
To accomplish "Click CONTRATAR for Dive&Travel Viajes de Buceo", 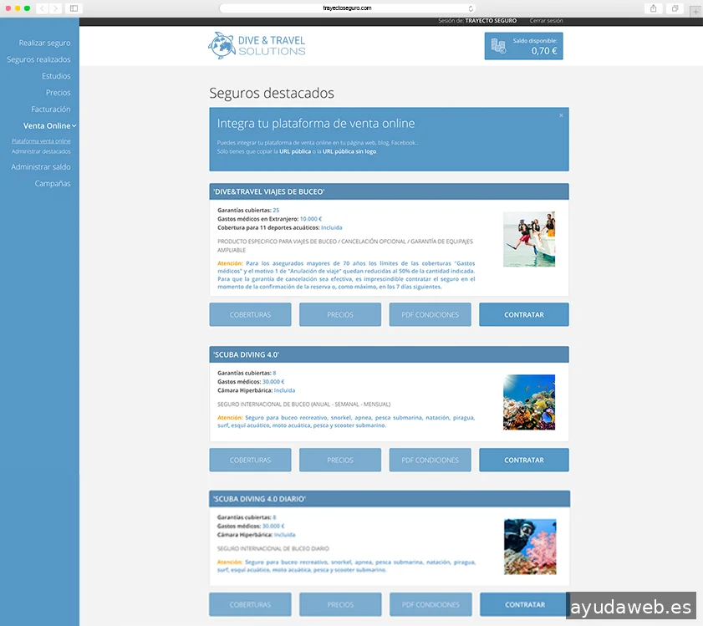I will click(x=523, y=315).
